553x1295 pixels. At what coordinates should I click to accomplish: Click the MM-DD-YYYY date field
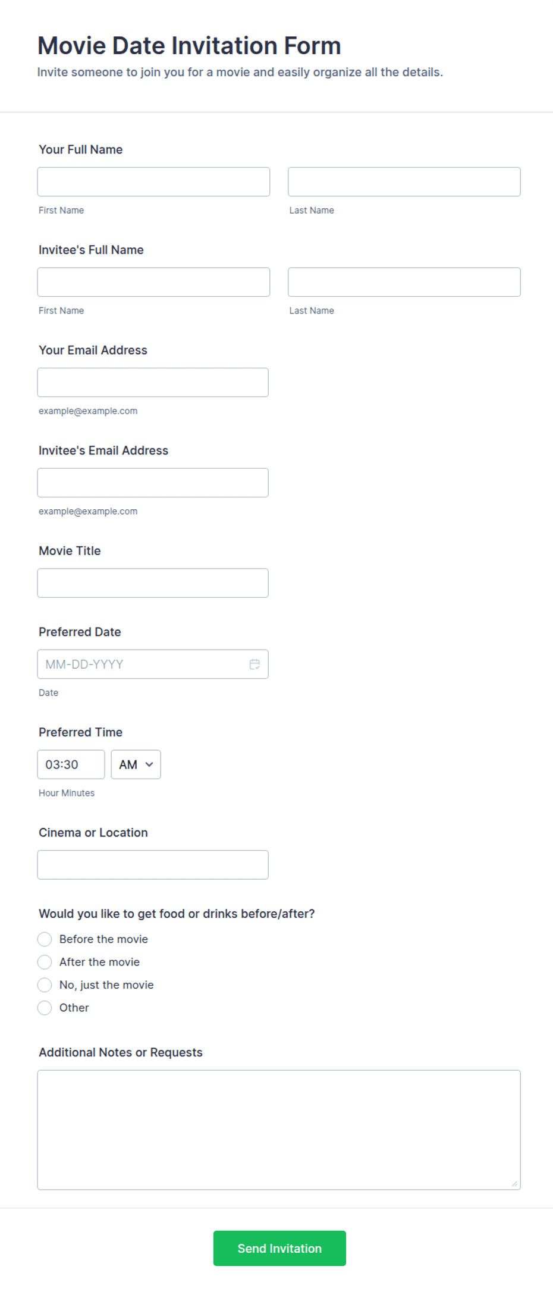[x=153, y=664]
